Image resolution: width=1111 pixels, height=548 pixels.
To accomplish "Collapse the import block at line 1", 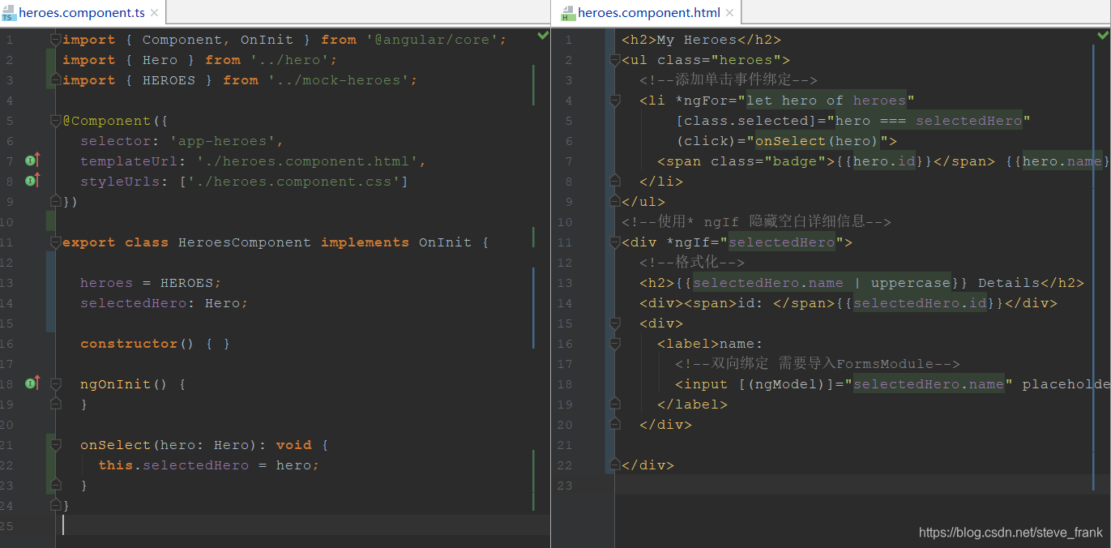I will 55,39.
